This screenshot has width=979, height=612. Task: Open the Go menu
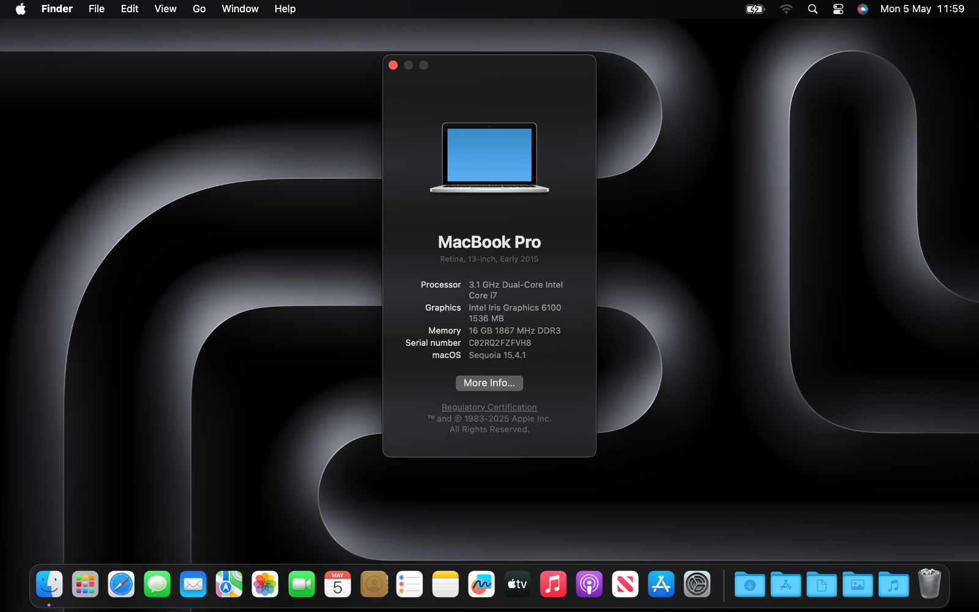pos(199,9)
